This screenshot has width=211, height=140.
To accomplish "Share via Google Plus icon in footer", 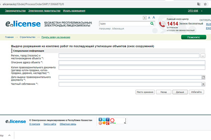I will click(x=108, y=123).
